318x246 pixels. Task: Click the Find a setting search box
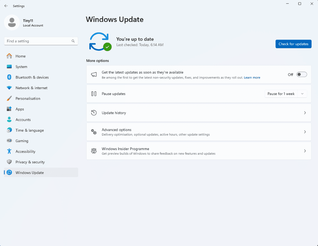(41, 41)
